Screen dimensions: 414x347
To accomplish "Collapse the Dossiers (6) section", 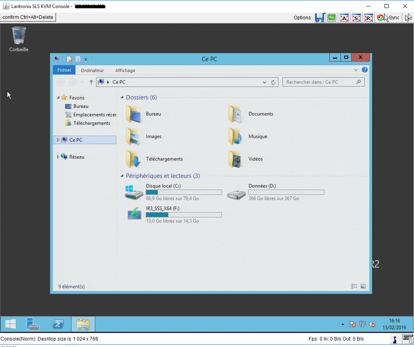I will pyautogui.click(x=122, y=97).
